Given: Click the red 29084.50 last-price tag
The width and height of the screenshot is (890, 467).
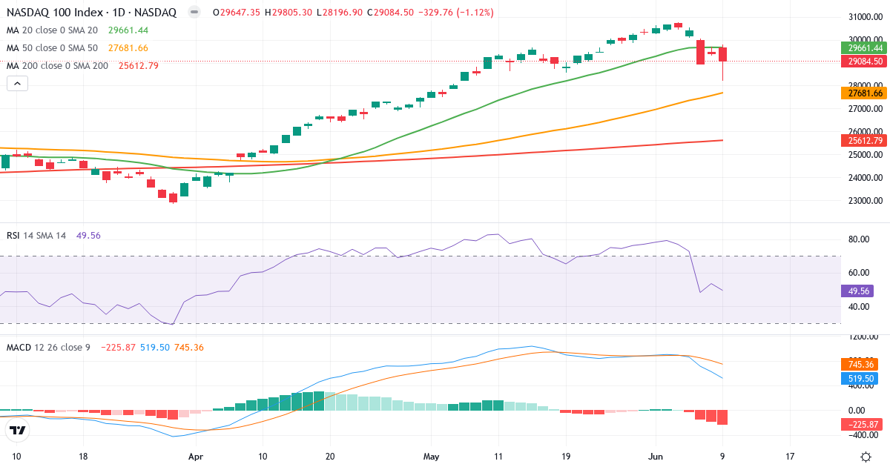Looking at the screenshot, I should click(x=864, y=61).
